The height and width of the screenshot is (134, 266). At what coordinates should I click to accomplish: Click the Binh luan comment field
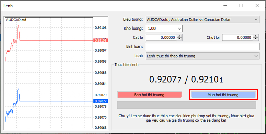click(202, 46)
